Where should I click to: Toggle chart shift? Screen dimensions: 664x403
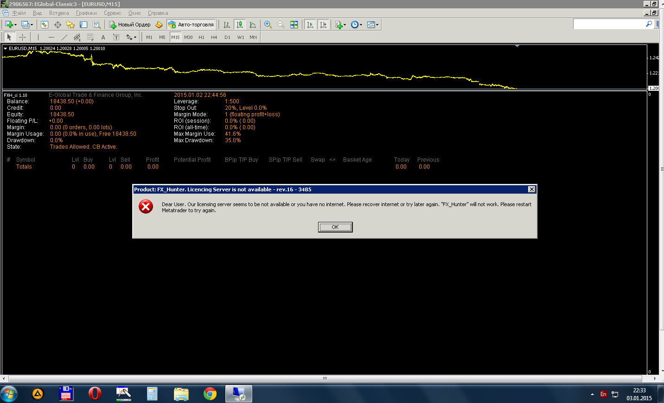pyautogui.click(x=323, y=25)
